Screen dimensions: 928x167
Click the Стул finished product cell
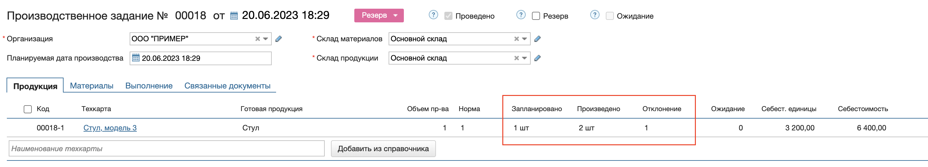click(x=251, y=128)
